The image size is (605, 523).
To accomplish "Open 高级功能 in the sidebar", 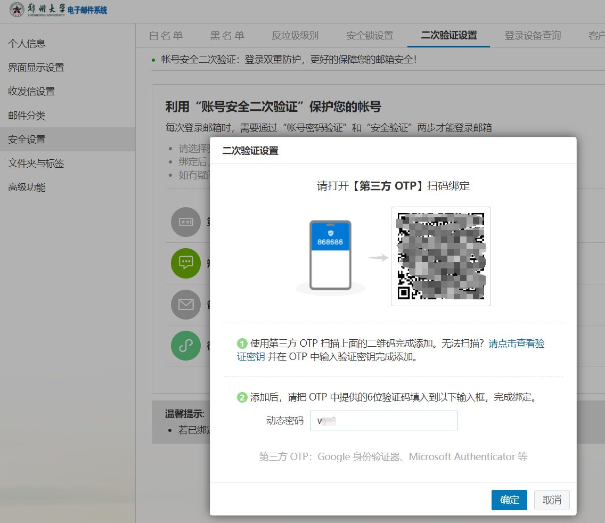I will (27, 187).
